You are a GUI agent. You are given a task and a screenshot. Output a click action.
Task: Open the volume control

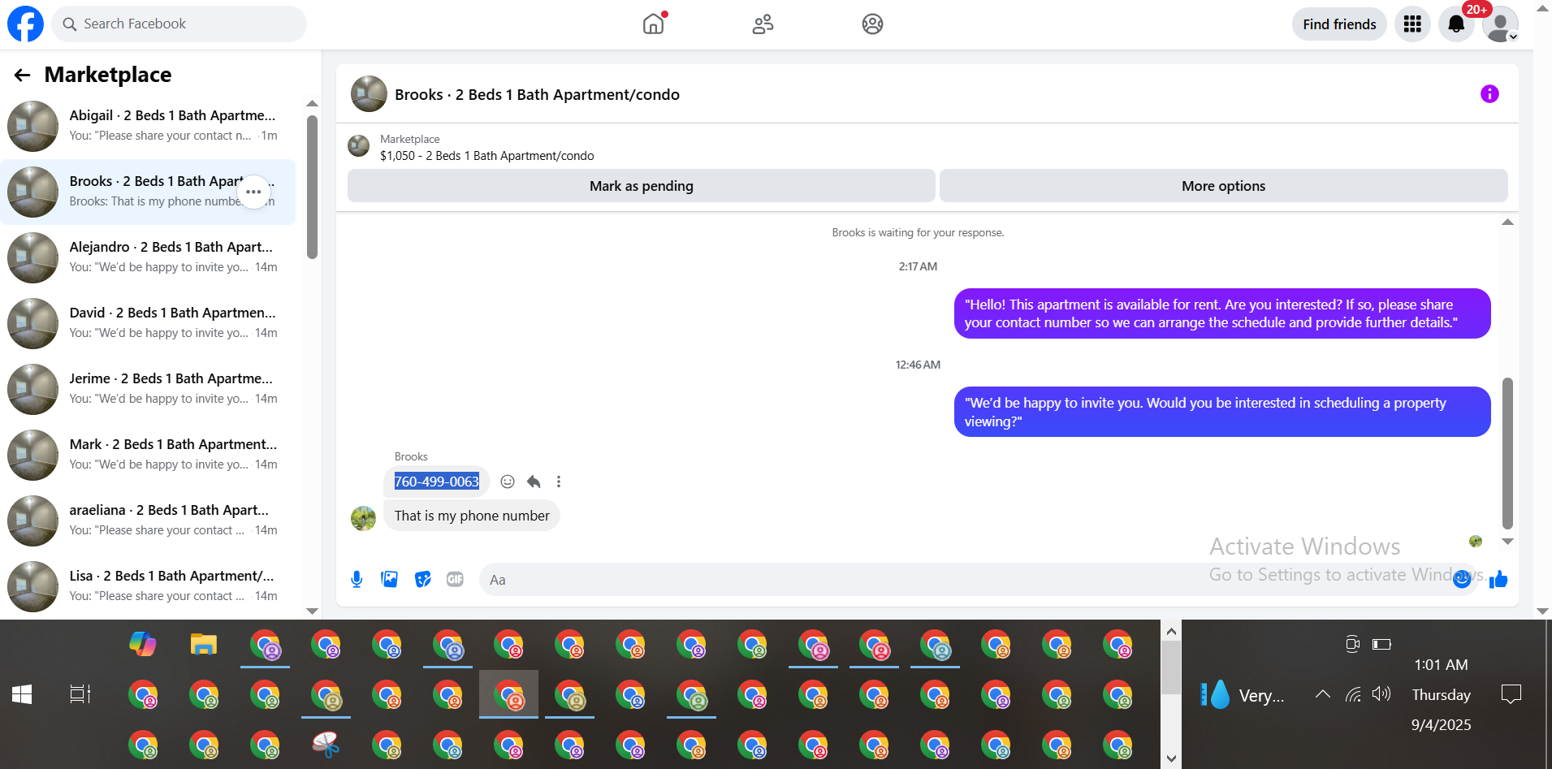(1381, 694)
